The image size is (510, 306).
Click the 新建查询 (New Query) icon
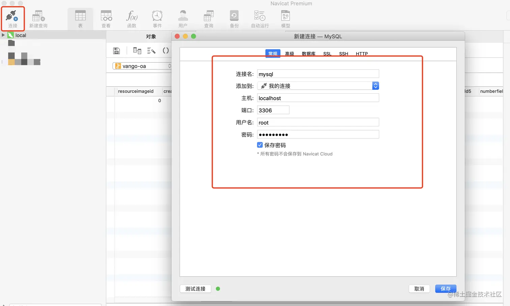point(38,19)
